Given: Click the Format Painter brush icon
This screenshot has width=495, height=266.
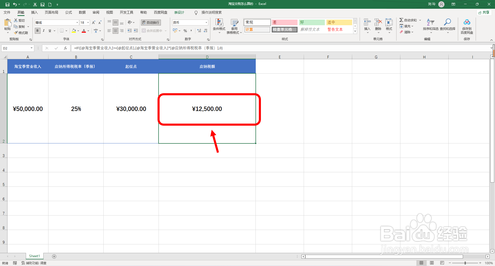Looking at the screenshot, I should coord(16,33).
